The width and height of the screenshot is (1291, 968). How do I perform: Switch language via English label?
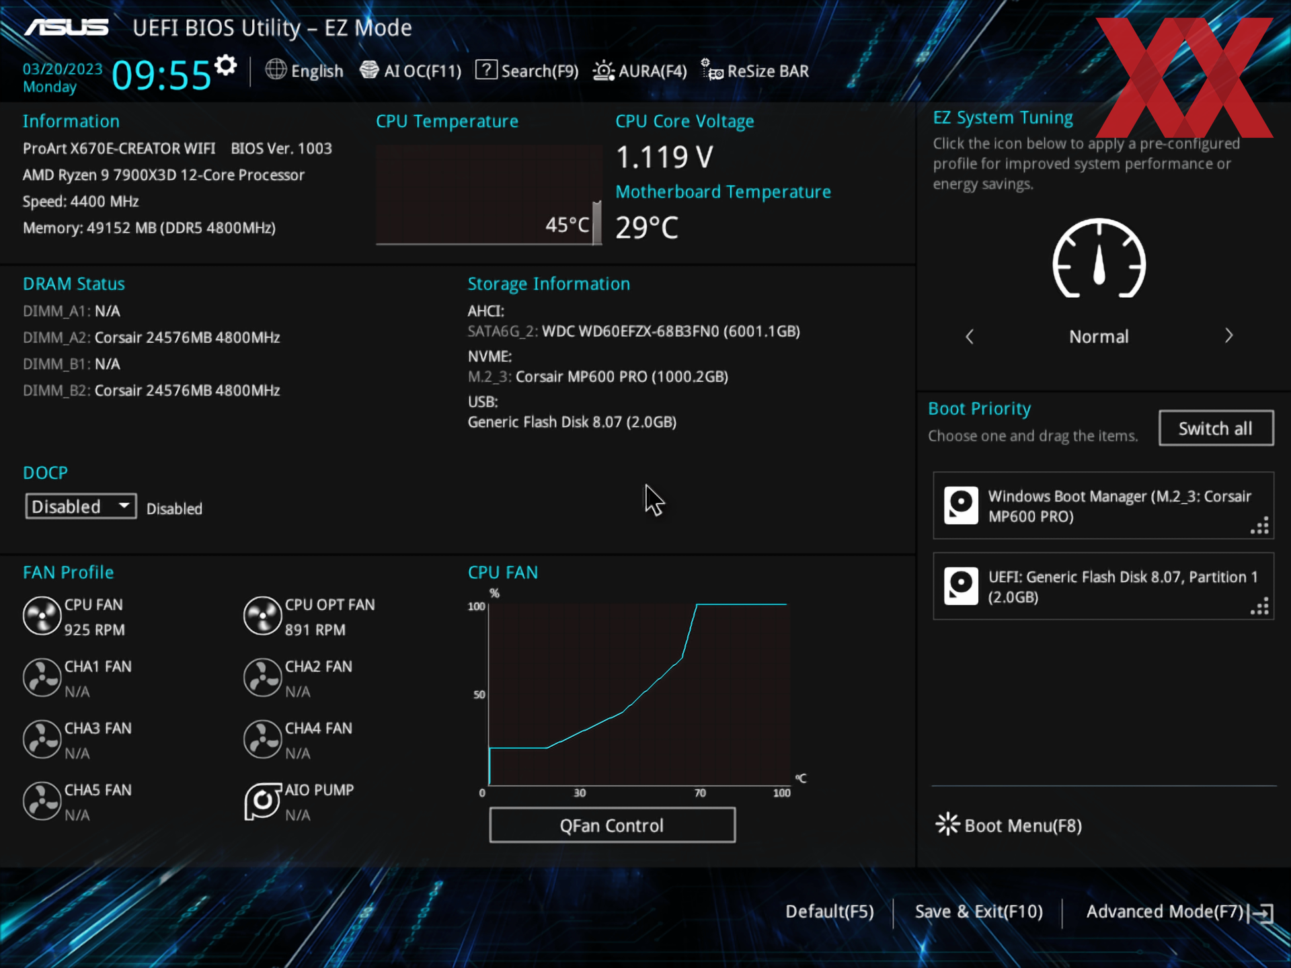pyautogui.click(x=317, y=71)
